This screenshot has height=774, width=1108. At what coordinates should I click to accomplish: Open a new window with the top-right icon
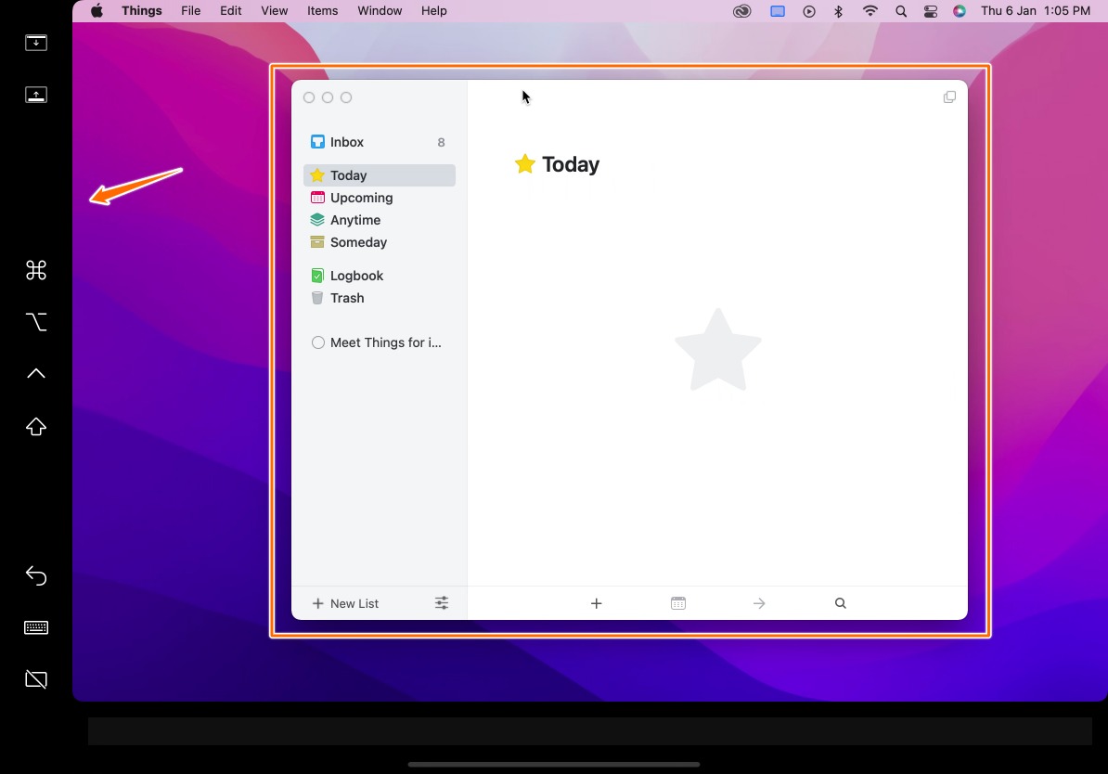949,97
